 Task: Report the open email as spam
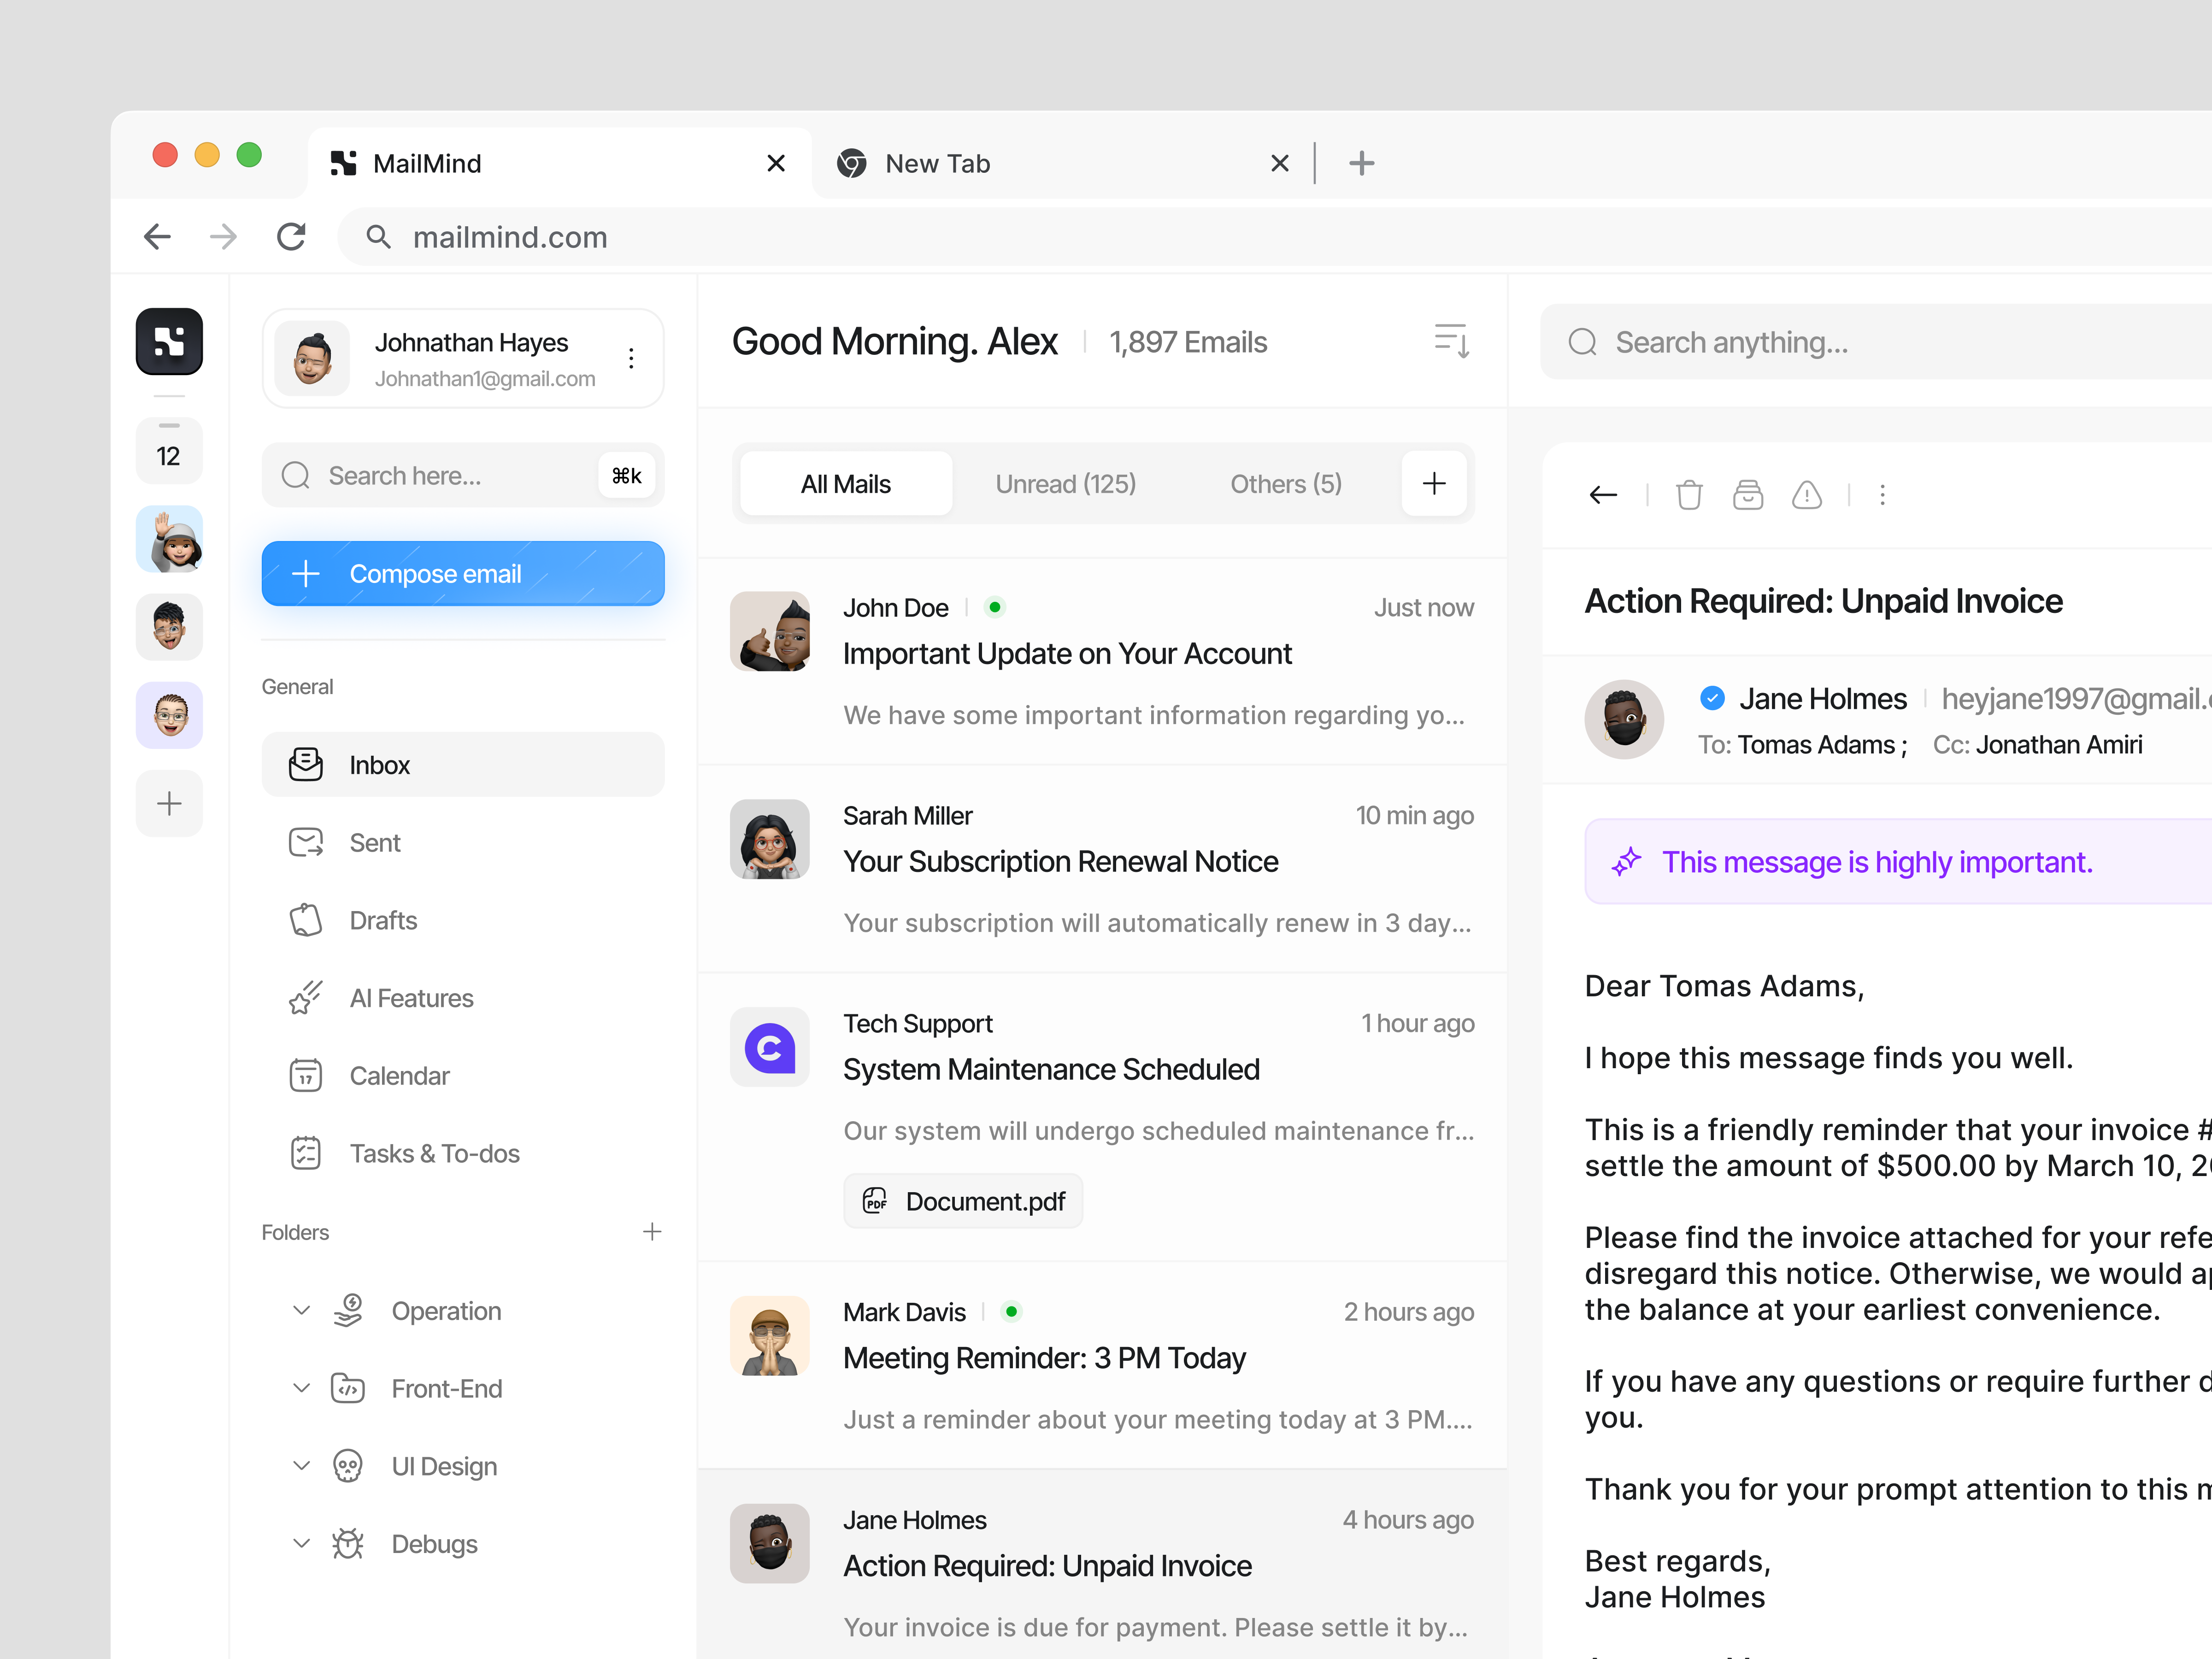[1808, 494]
